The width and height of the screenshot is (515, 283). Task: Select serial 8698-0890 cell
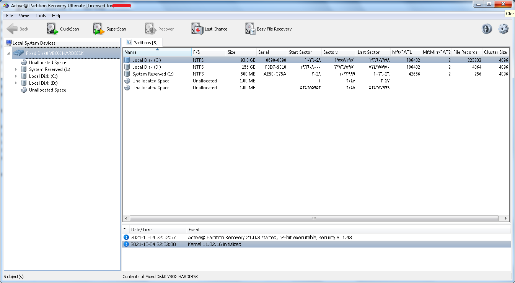(x=275, y=60)
